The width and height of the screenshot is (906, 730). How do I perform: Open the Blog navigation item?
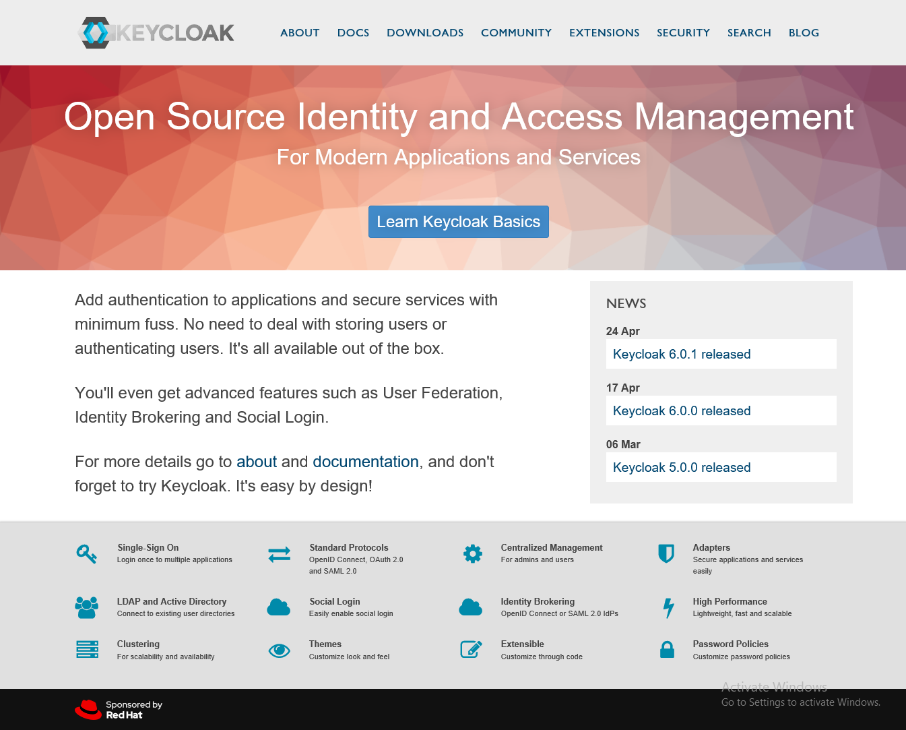tap(804, 32)
